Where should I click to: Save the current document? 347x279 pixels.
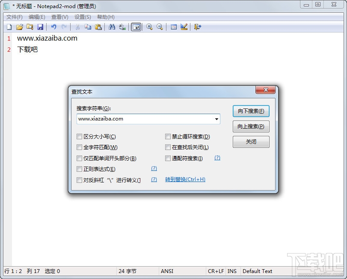[x=40, y=27]
